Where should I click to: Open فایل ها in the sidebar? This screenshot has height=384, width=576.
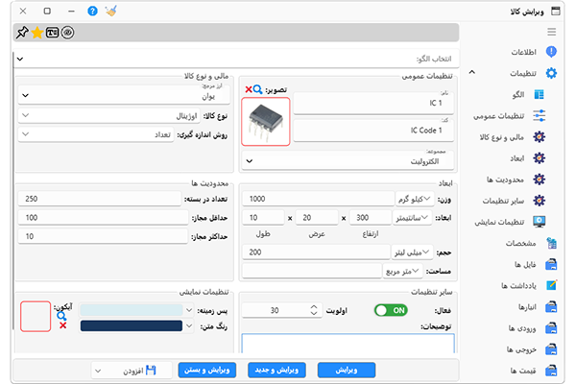[x=525, y=265]
